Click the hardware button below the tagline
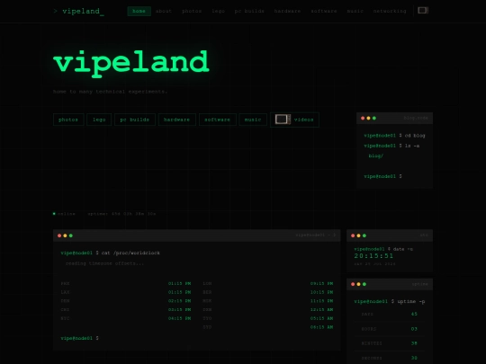This screenshot has width=486, height=364. (x=177, y=120)
